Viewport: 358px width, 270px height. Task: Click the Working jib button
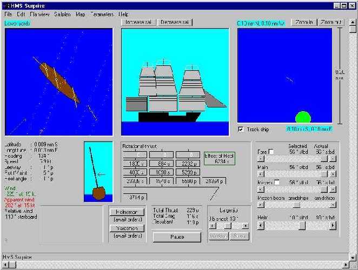218,236
